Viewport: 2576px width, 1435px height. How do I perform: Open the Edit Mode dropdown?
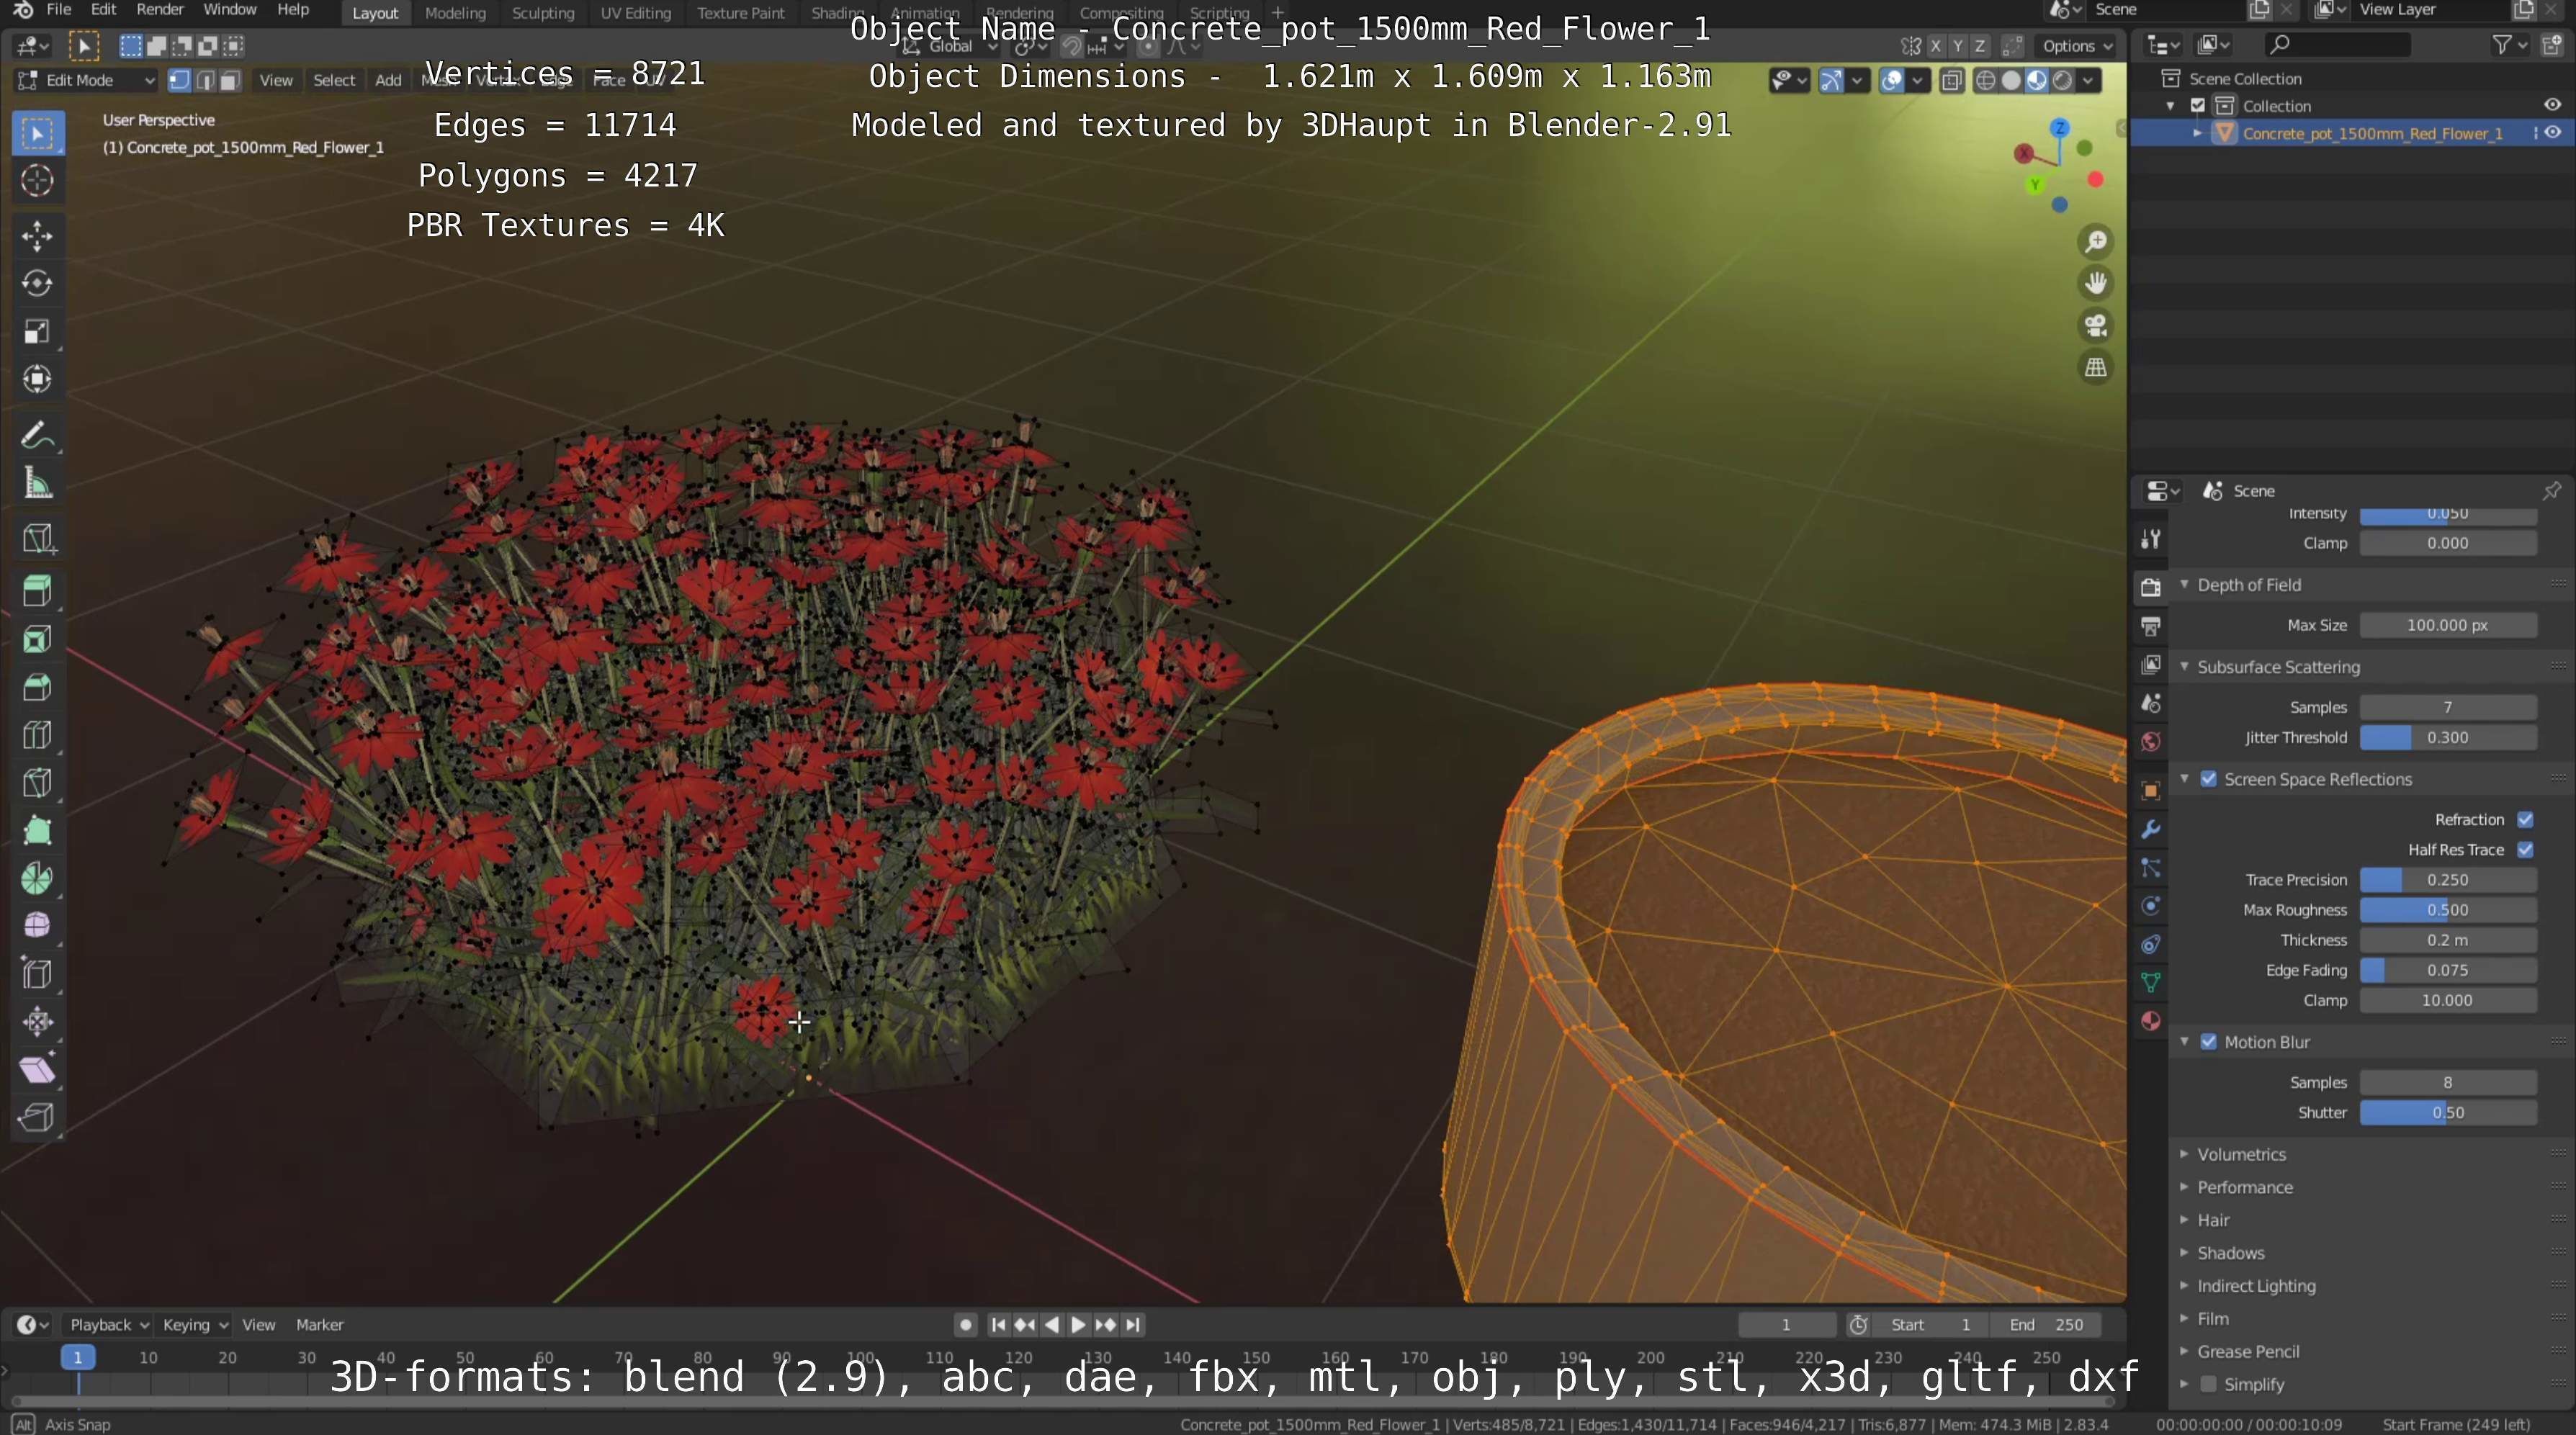[87, 80]
